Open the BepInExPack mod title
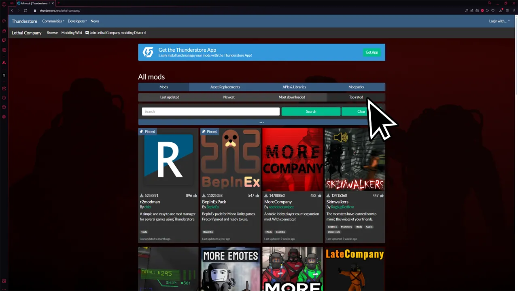 [x=214, y=202]
